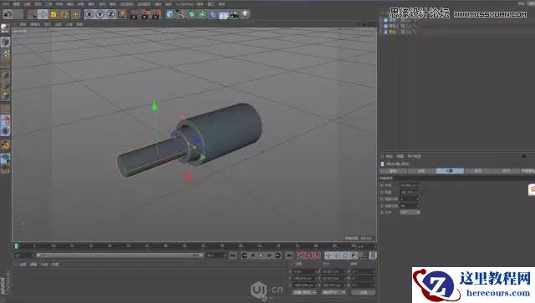The height and width of the screenshot is (303, 535).
Task: Lock the X axis button
Action: tap(89, 14)
